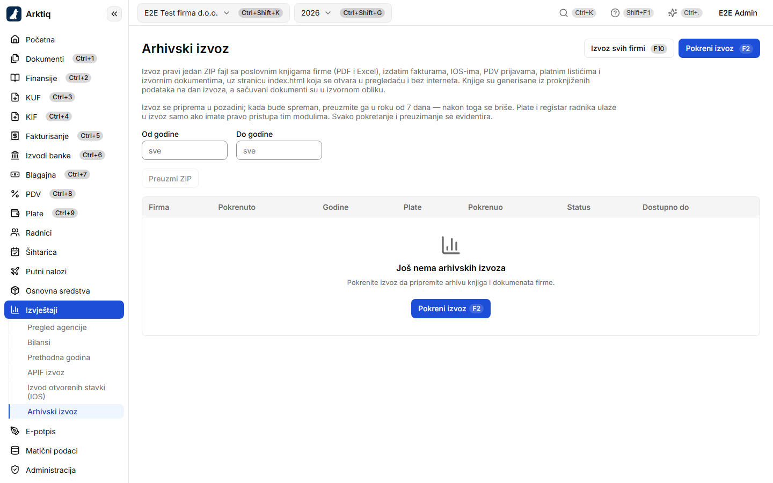773x483 pixels.
Task: Click the Administracija shield icon
Action: 15,470
